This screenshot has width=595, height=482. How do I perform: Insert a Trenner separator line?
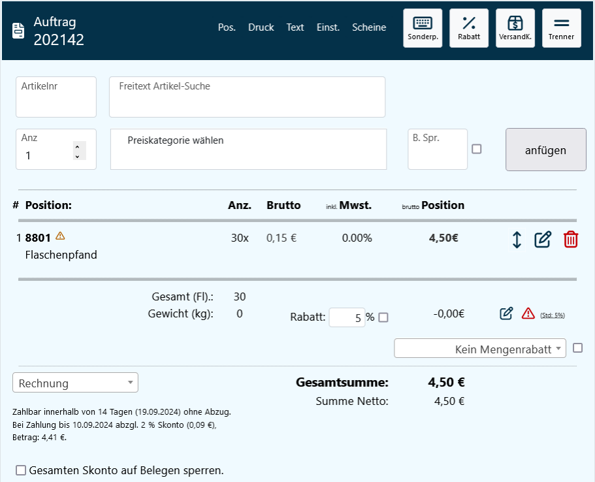(x=561, y=28)
